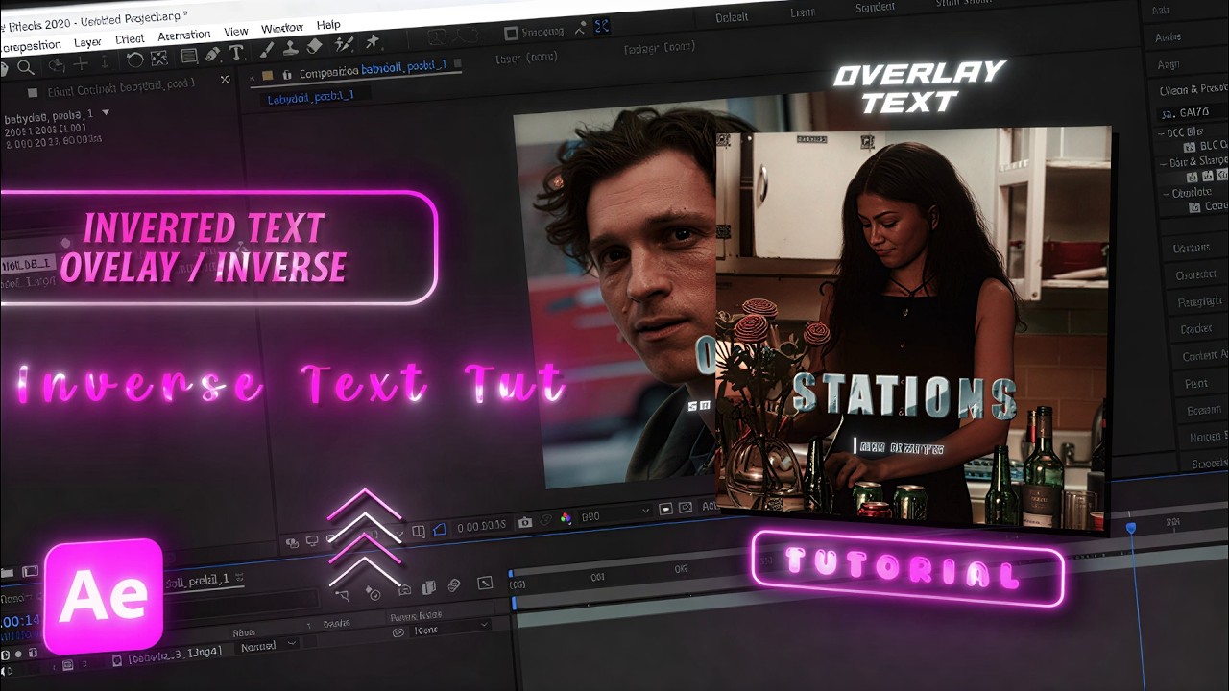Open the Parent None dropdown
Viewport: 1229px width, 691px height.
[x=451, y=630]
